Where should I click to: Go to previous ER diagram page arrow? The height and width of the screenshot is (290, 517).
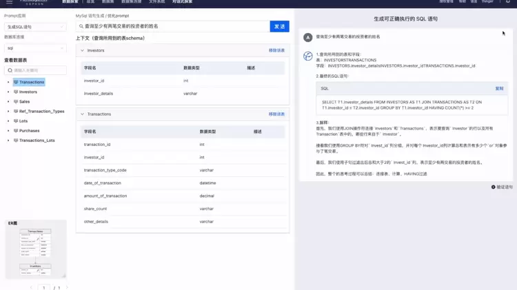pos(31,287)
